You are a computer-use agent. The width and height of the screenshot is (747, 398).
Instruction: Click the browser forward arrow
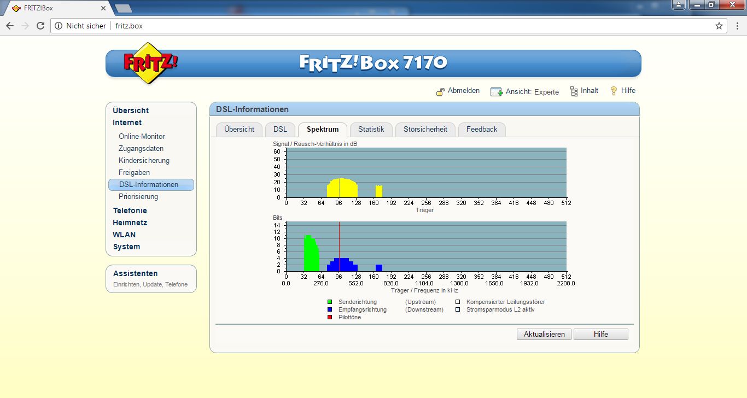pos(25,26)
